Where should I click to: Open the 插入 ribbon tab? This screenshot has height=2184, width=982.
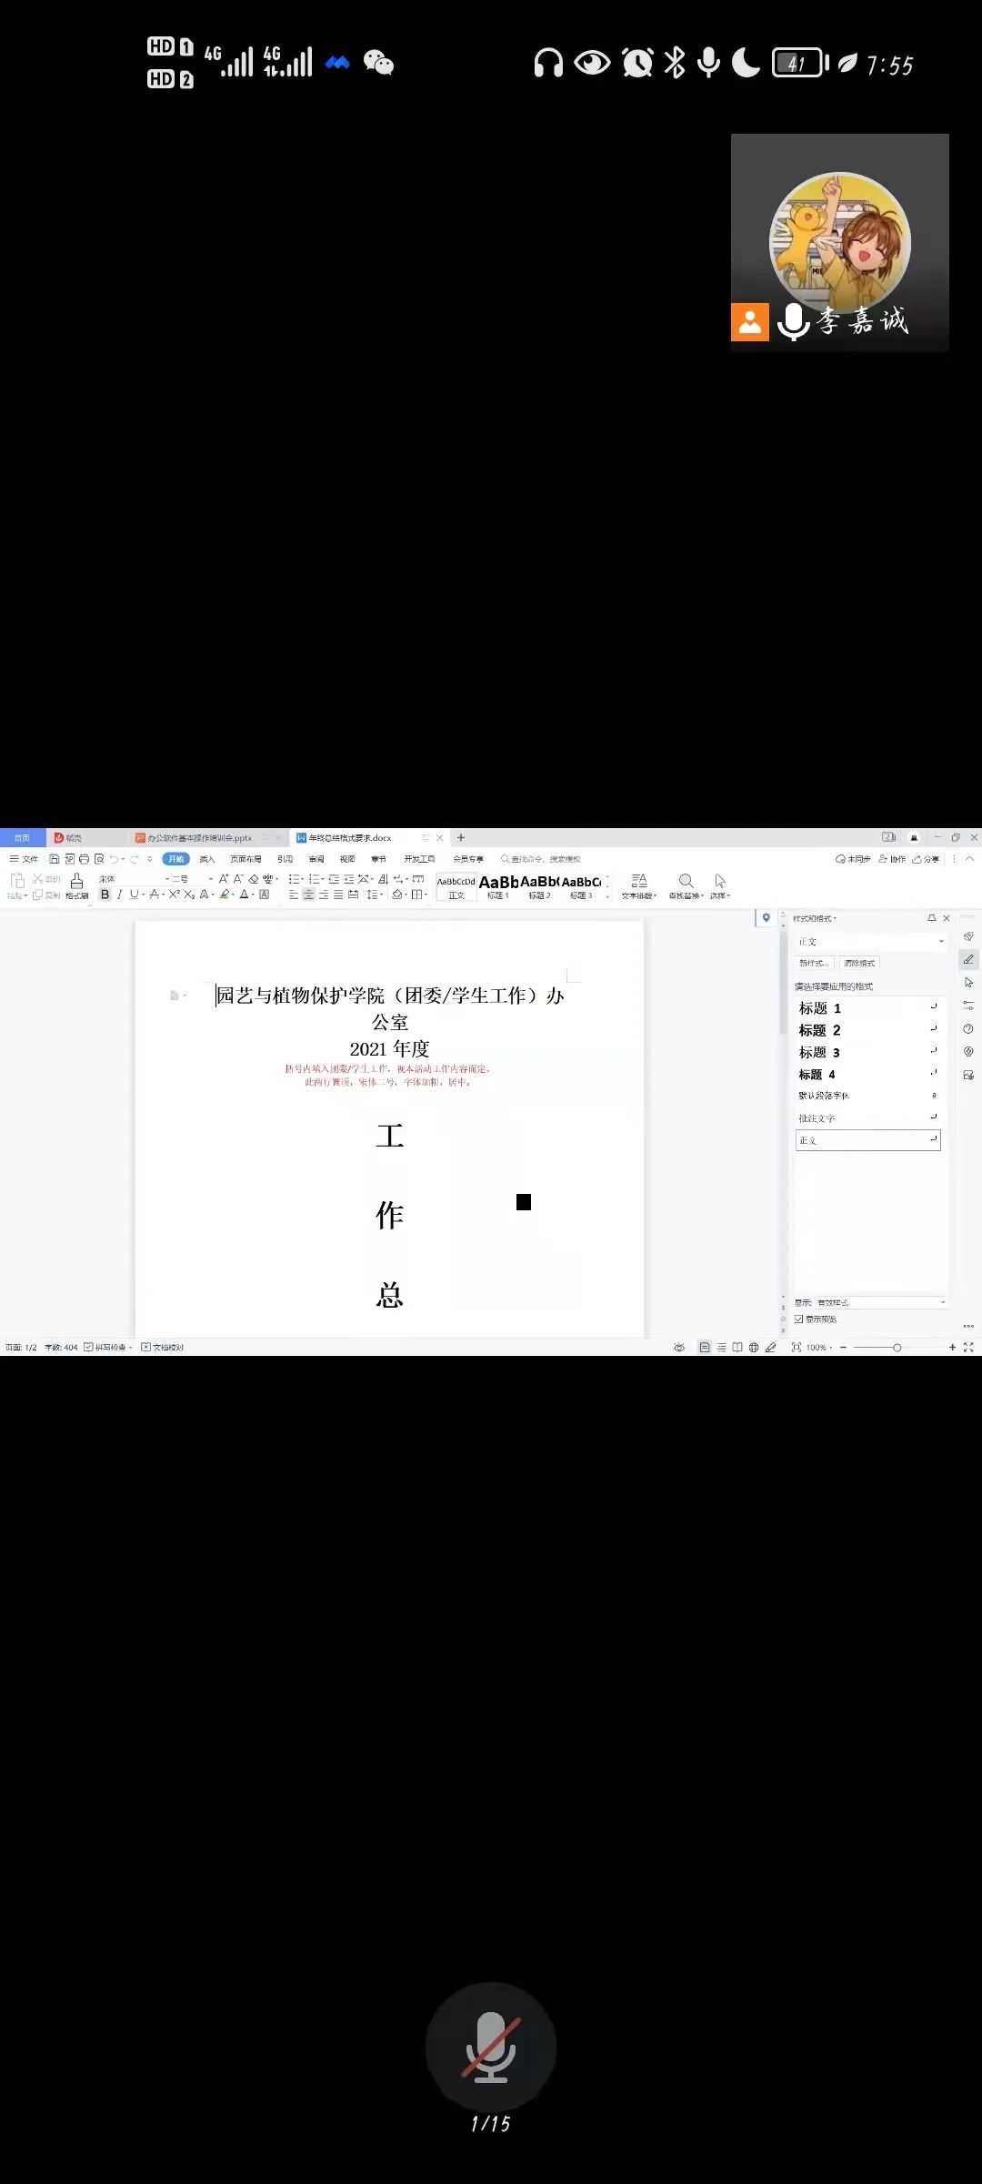point(207,859)
